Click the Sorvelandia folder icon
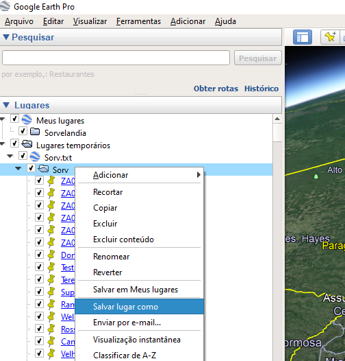 35,132
